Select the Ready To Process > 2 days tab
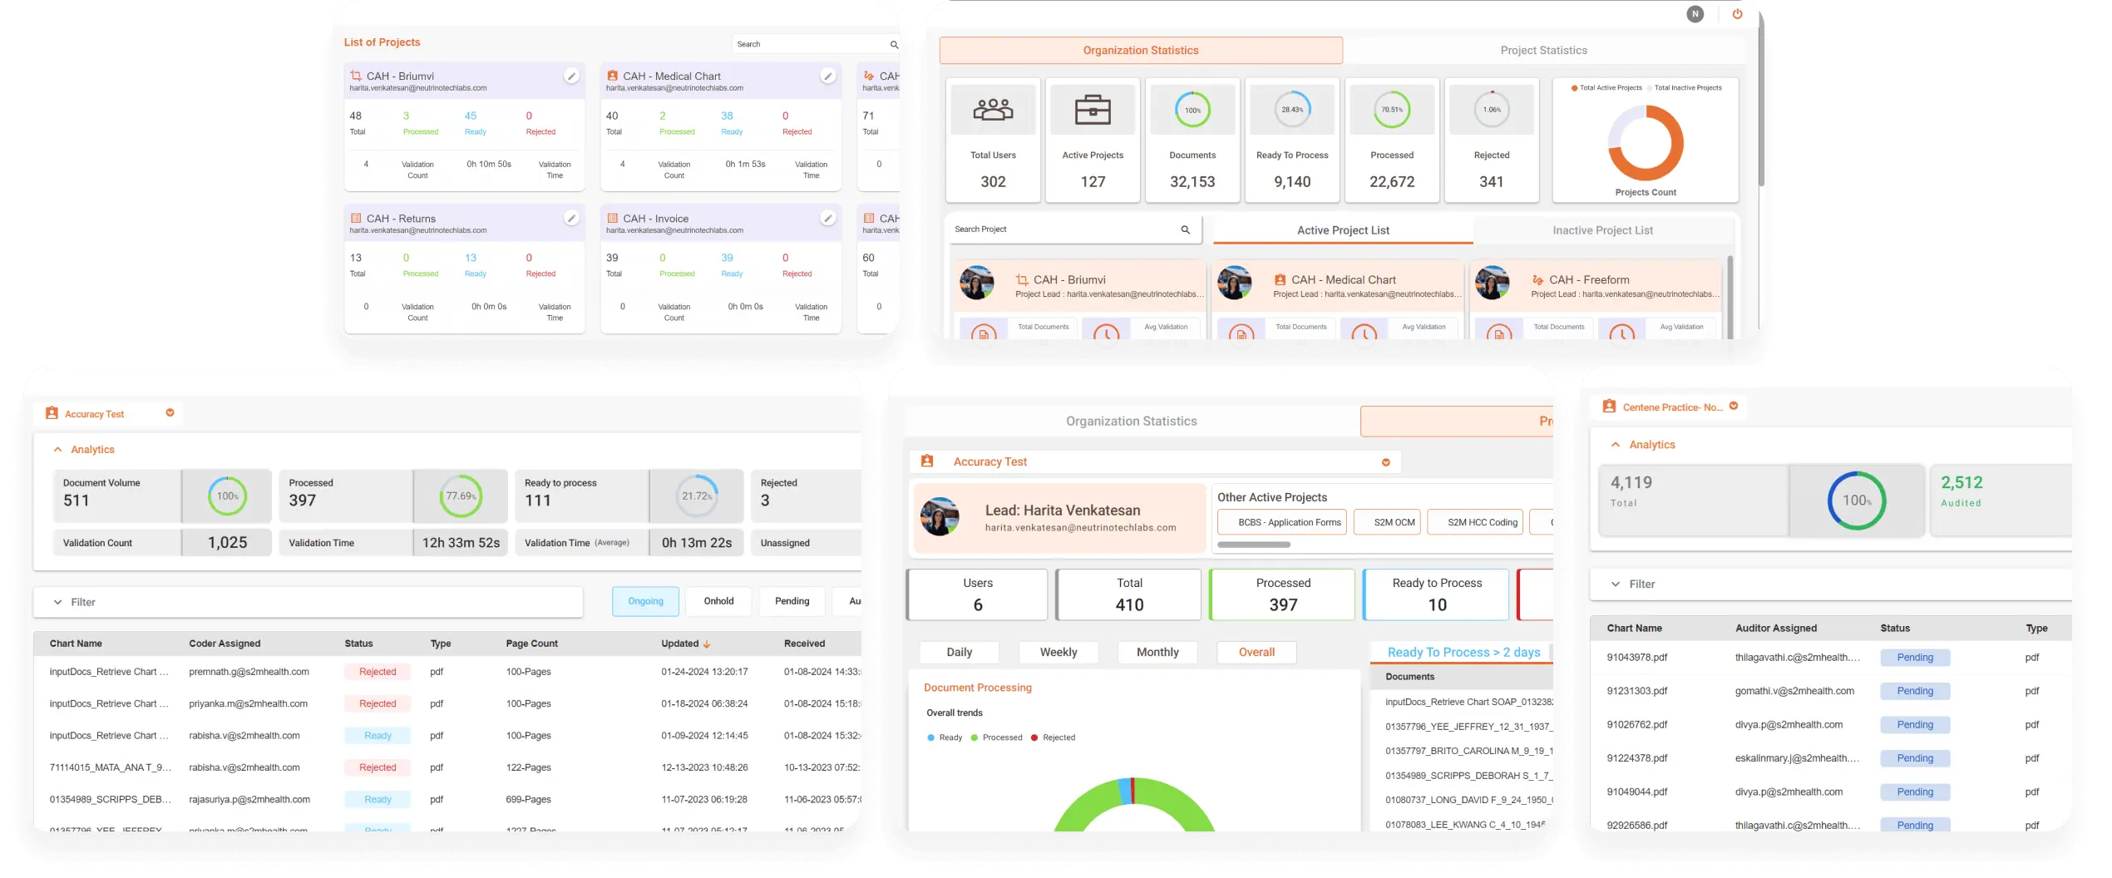 point(1463,653)
